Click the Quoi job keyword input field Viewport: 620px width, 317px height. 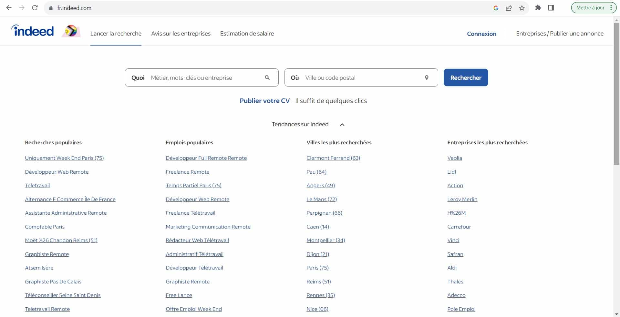tap(202, 77)
